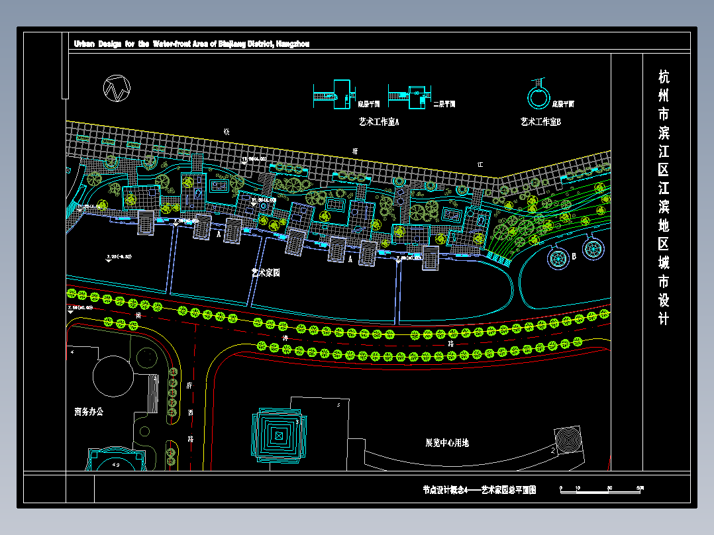The image size is (714, 535).
Task: Click the letter 'B' beside the round studio buildings
Action: pyautogui.click(x=574, y=256)
